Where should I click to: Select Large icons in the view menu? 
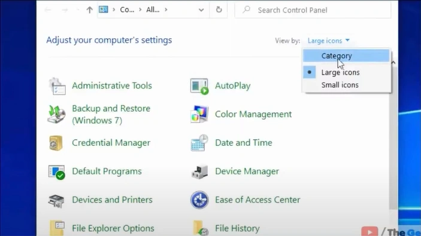(x=346, y=72)
